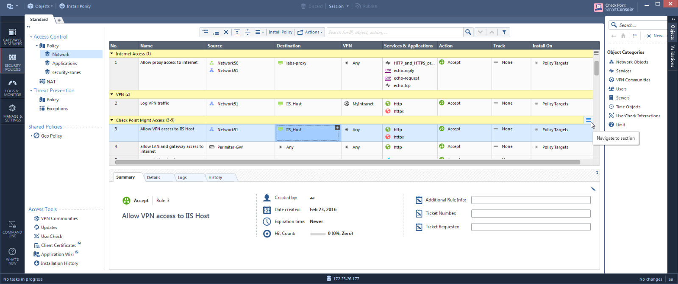Click the Navigate to section icon
The height and width of the screenshot is (284, 678).
pos(588,120)
